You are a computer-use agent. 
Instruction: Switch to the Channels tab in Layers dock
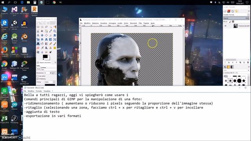(x=229, y=11)
